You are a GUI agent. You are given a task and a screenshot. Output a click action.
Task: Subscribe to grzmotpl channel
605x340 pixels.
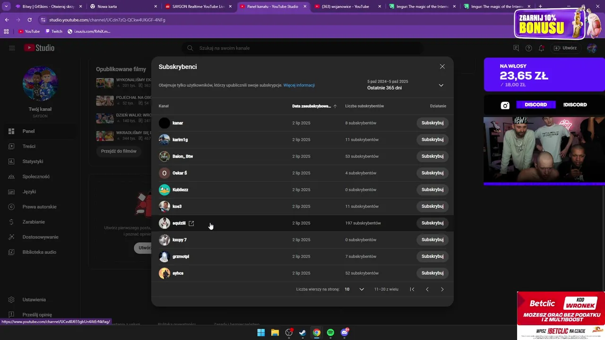pyautogui.click(x=432, y=256)
